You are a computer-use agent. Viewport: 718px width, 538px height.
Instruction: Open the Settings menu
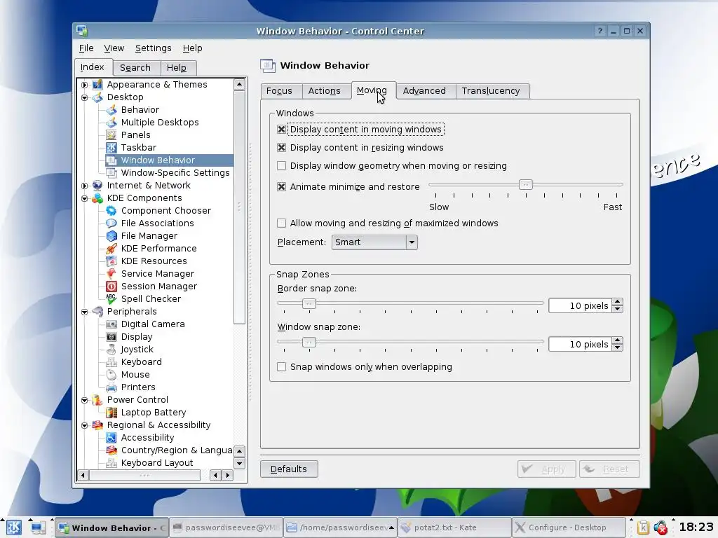point(153,48)
